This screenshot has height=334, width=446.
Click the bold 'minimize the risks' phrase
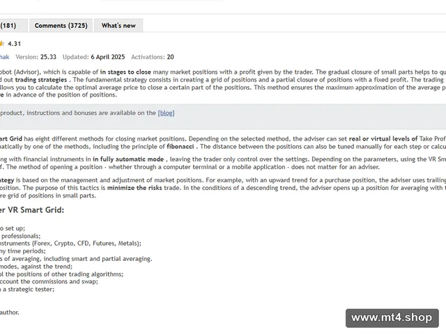click(134, 188)
